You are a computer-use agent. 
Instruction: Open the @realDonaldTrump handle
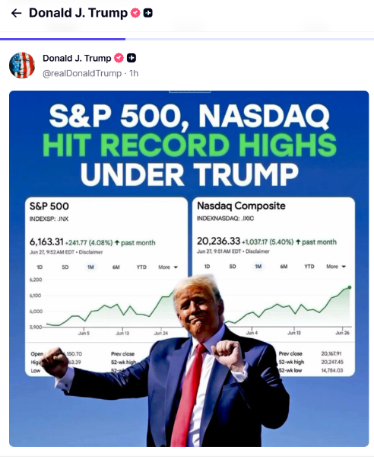coord(82,73)
